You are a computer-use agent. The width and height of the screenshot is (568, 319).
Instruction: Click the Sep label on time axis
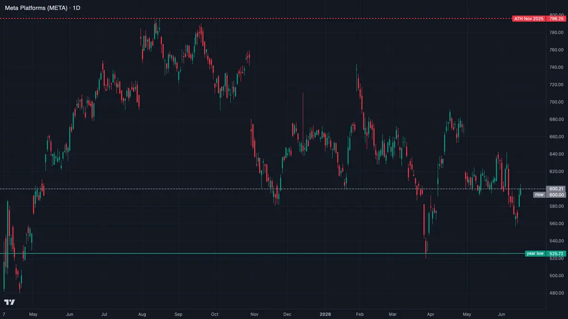tap(178, 314)
